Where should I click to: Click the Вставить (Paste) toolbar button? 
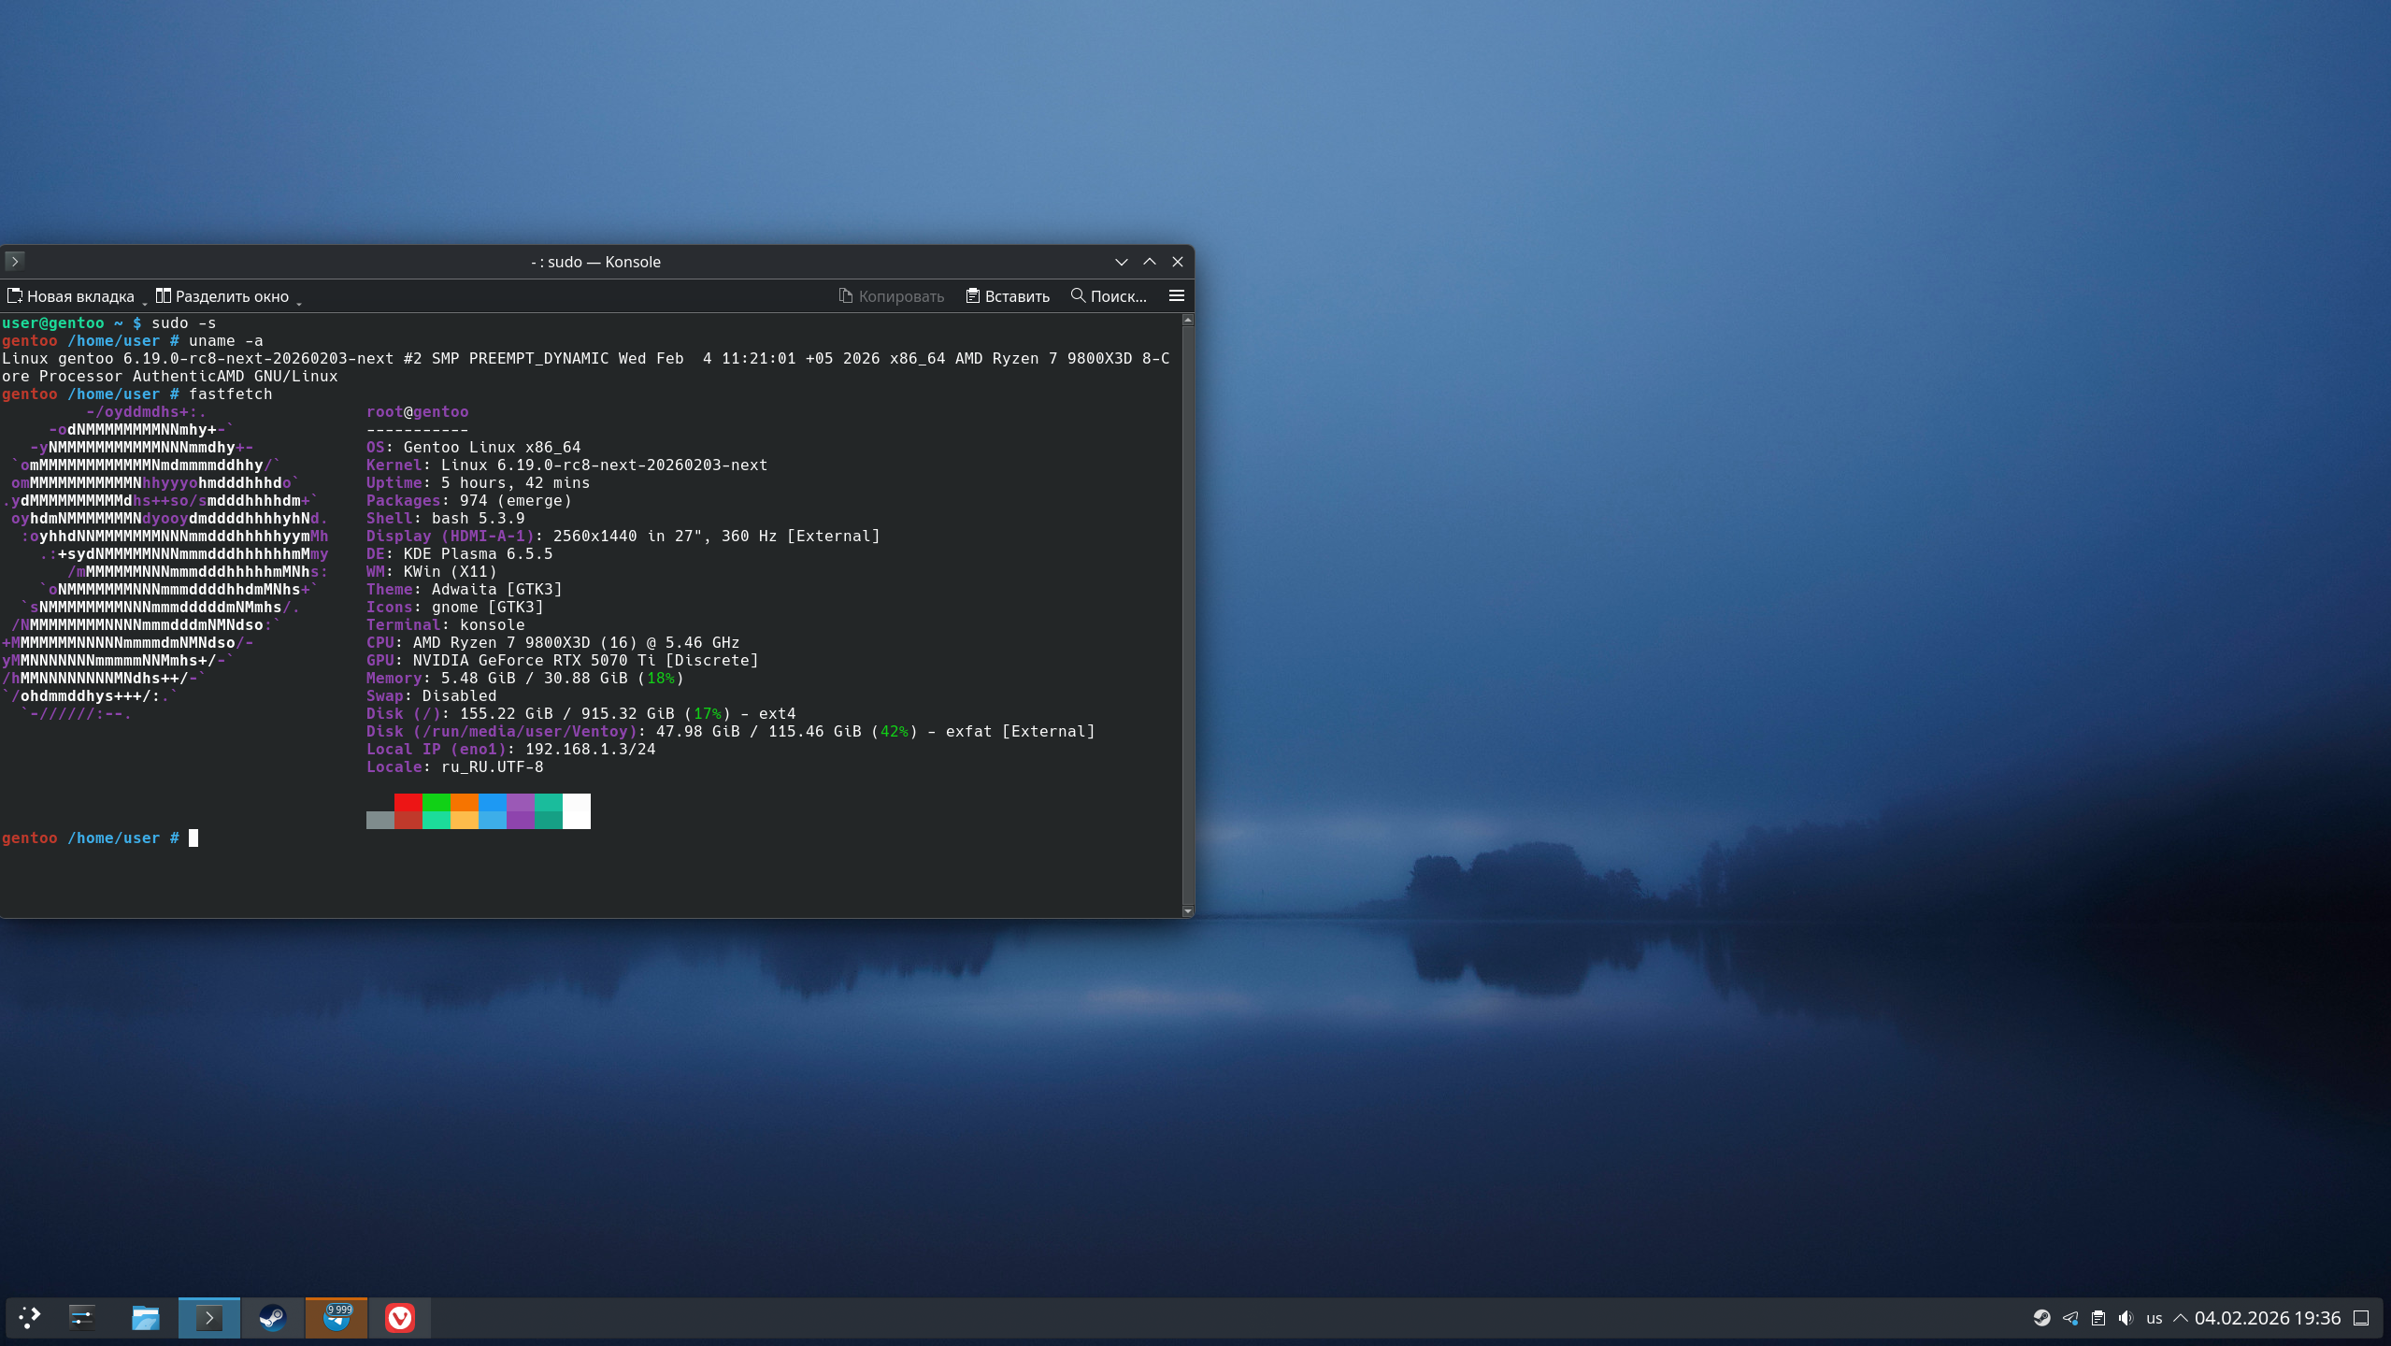pos(1008,296)
